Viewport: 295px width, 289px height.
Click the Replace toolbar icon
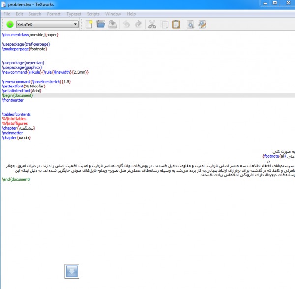(202, 24)
